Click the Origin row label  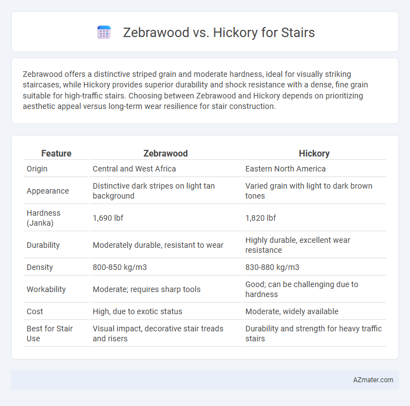point(37,169)
